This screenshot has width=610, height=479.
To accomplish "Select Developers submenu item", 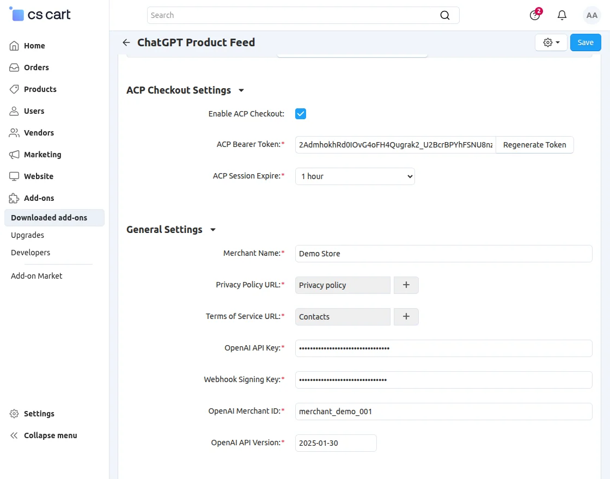I will [30, 253].
